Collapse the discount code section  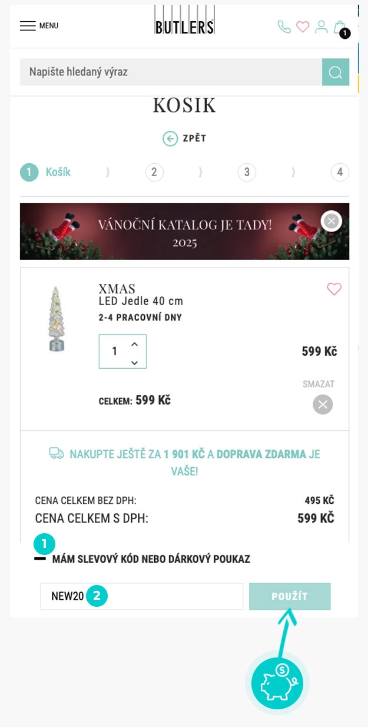(40, 559)
